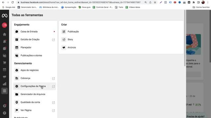Viewport: 211px width, 118px height.
Task: Open the help question mark icon
Action: [x=4, y=113]
